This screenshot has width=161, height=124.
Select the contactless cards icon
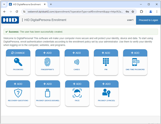tap(77, 62)
